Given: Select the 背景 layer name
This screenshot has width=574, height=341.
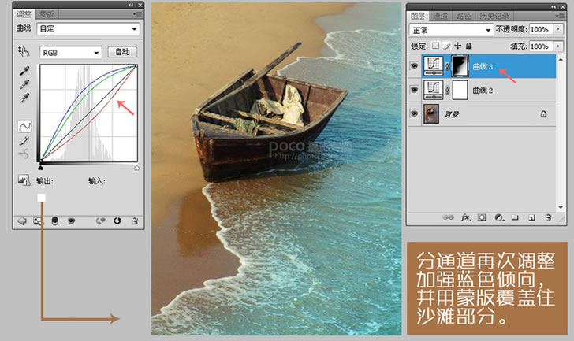Looking at the screenshot, I should coord(452,114).
